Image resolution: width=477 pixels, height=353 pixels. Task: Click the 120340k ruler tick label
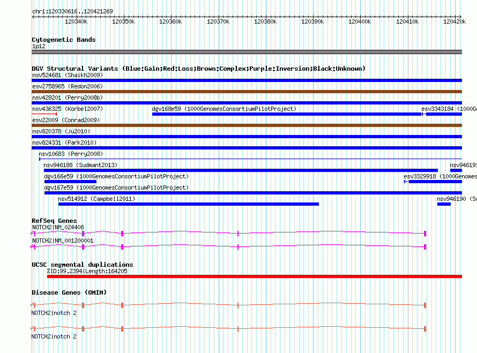pos(76,21)
